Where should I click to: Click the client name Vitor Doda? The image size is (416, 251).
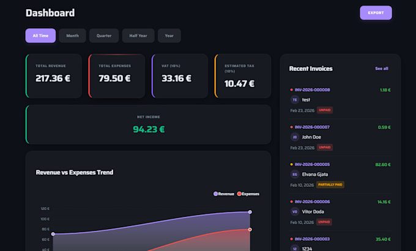313,212
